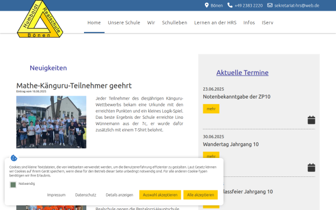Image resolution: width=336 pixels, height=210 pixels.
Task: Click the envelope email icon in top bar
Action: coord(270,5)
